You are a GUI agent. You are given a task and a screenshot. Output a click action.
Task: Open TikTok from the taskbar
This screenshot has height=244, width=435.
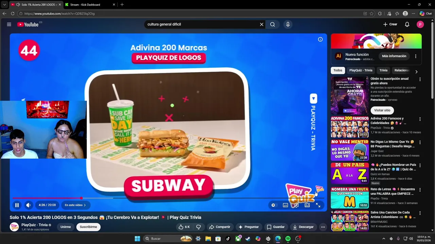(x=228, y=239)
